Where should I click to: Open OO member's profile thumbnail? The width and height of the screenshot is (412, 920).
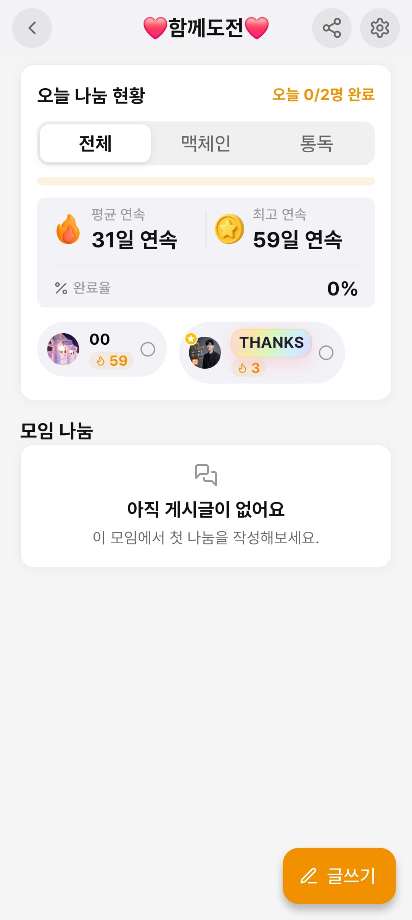(x=63, y=349)
